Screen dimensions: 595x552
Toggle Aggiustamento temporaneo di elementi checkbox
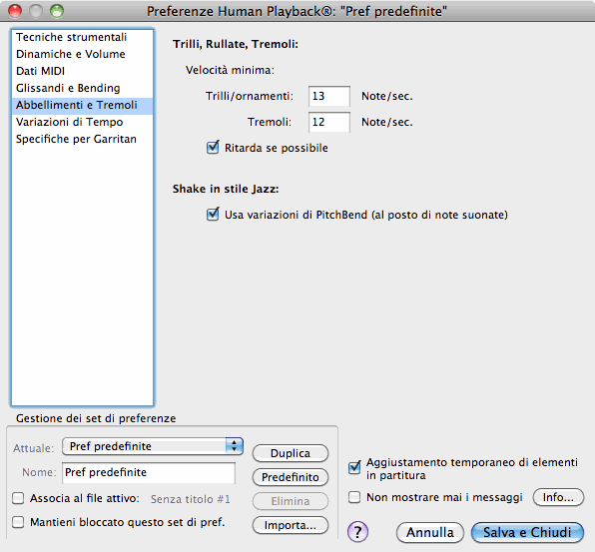tap(354, 467)
